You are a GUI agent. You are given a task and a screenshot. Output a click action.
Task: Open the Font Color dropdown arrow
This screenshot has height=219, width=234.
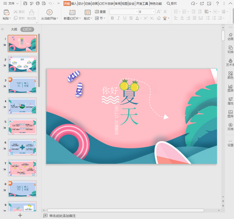pos(140,18)
